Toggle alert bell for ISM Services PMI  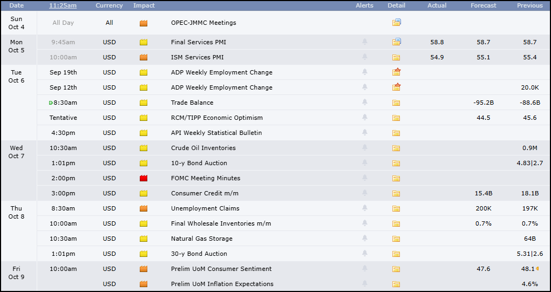click(365, 57)
